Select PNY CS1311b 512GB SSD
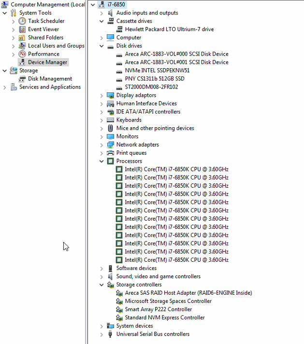The width and height of the screenshot is (304, 344). coord(155,79)
